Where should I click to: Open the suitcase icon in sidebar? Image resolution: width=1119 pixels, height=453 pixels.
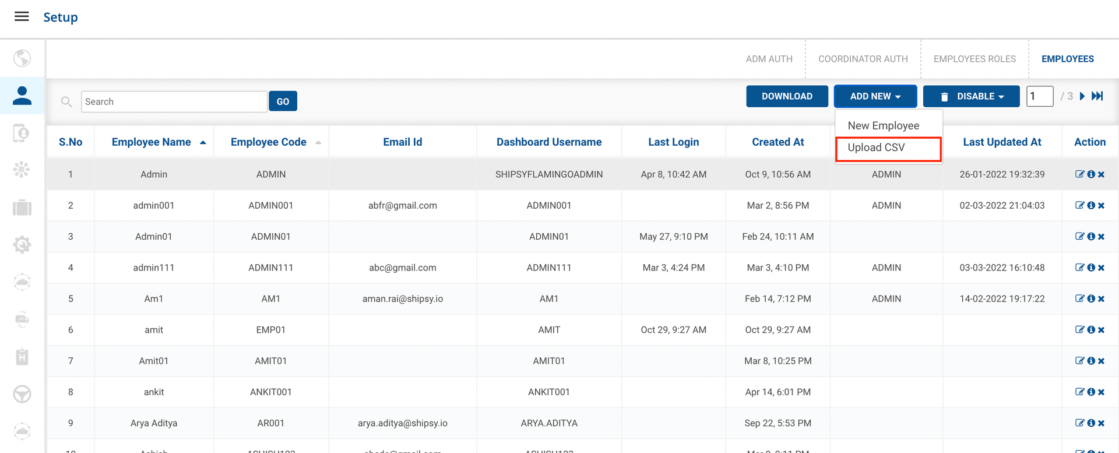(x=22, y=208)
